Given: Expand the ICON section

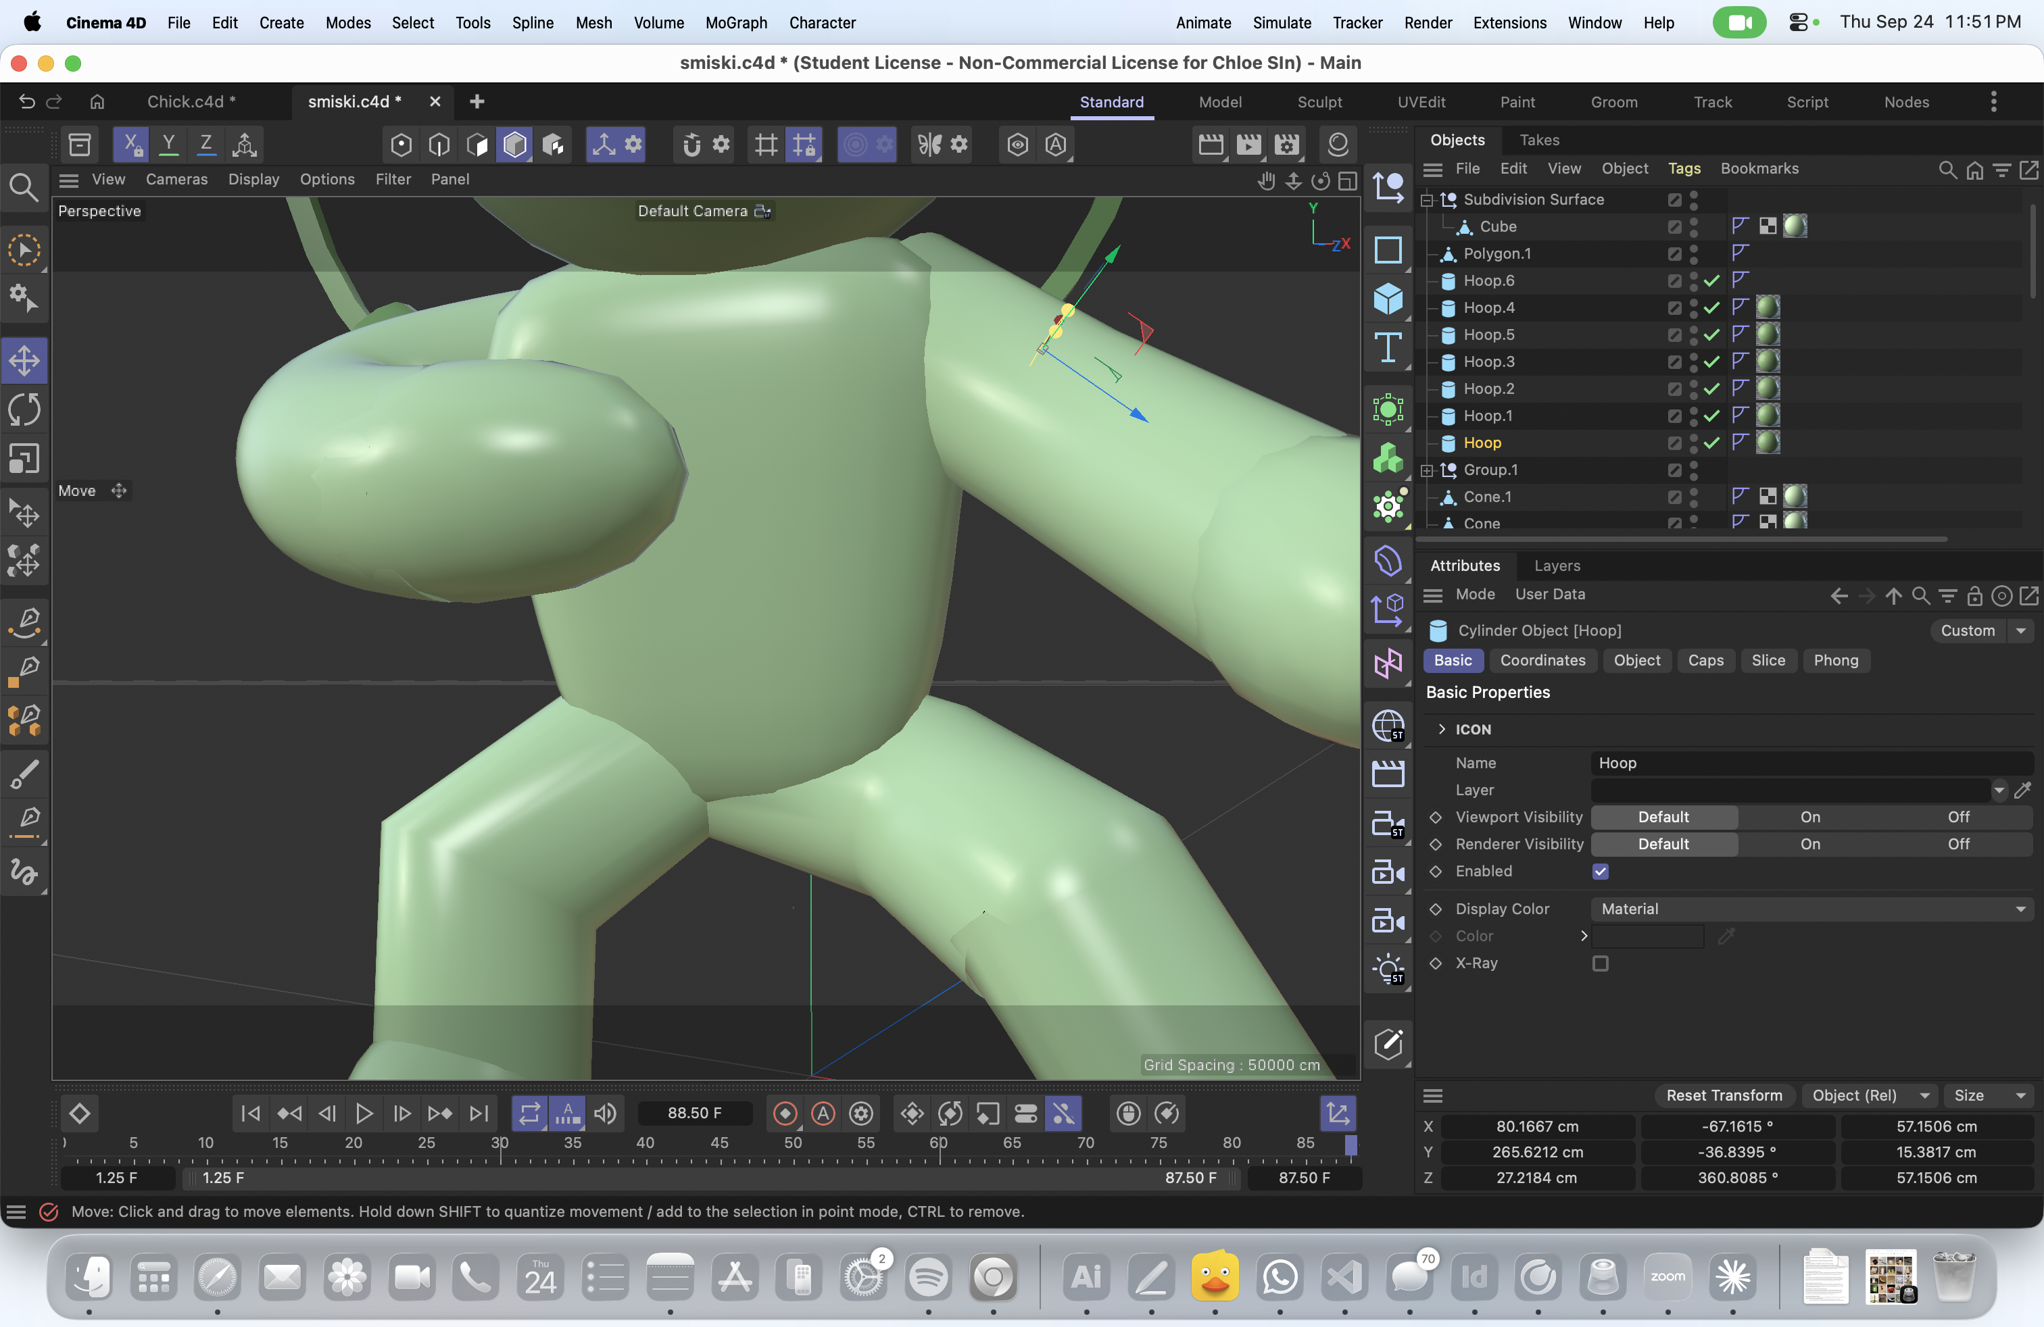Looking at the screenshot, I should click(x=1442, y=730).
